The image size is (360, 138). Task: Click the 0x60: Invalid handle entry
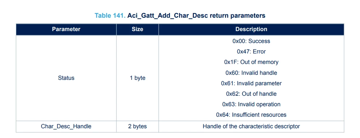(251, 73)
